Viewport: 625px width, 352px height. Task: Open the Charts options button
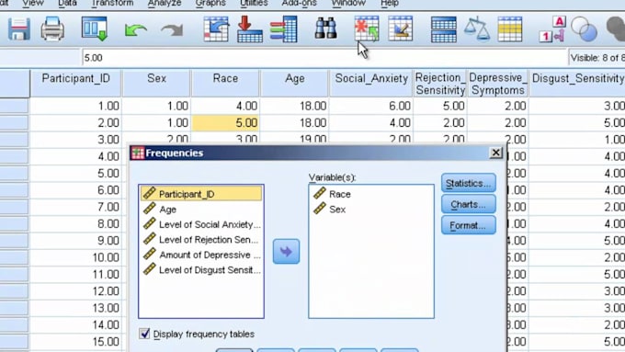point(469,205)
